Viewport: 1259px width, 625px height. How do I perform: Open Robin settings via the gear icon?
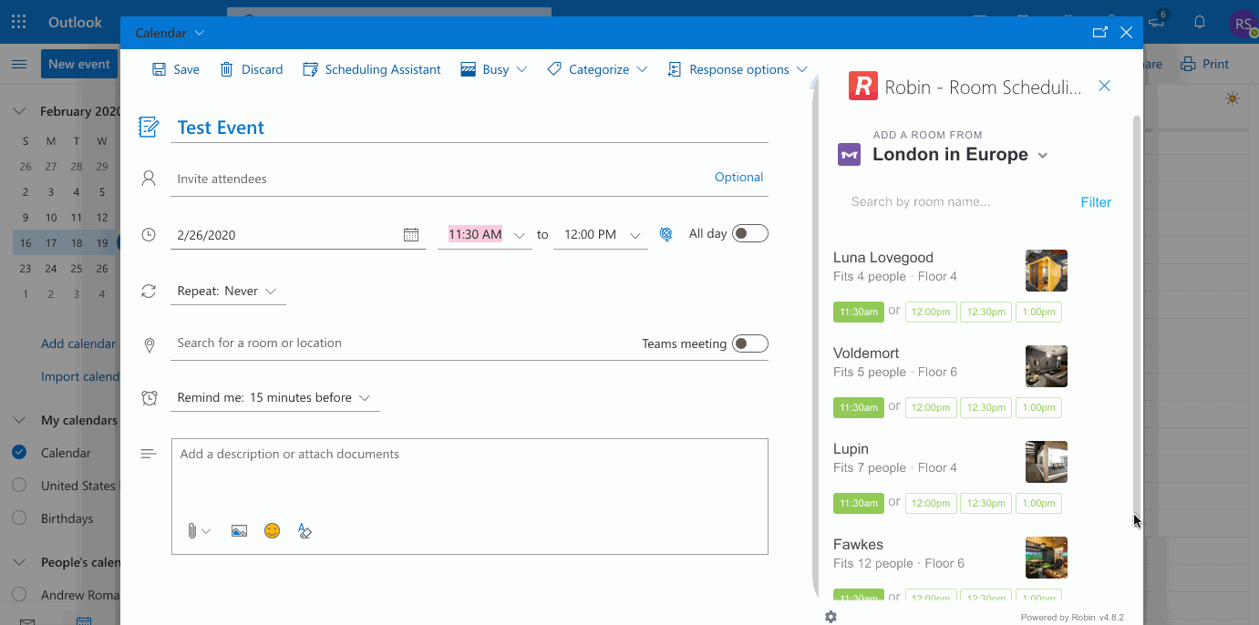831,617
